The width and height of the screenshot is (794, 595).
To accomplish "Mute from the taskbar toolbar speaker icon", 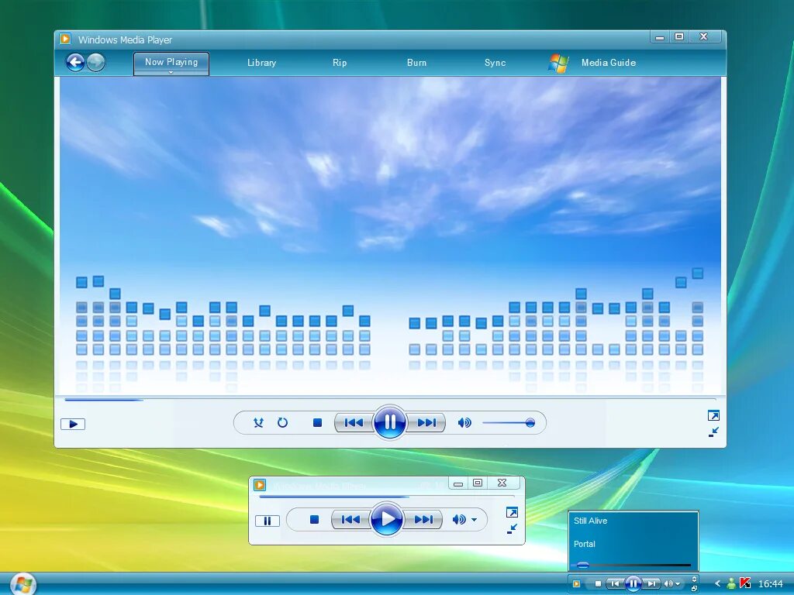I will pos(668,583).
